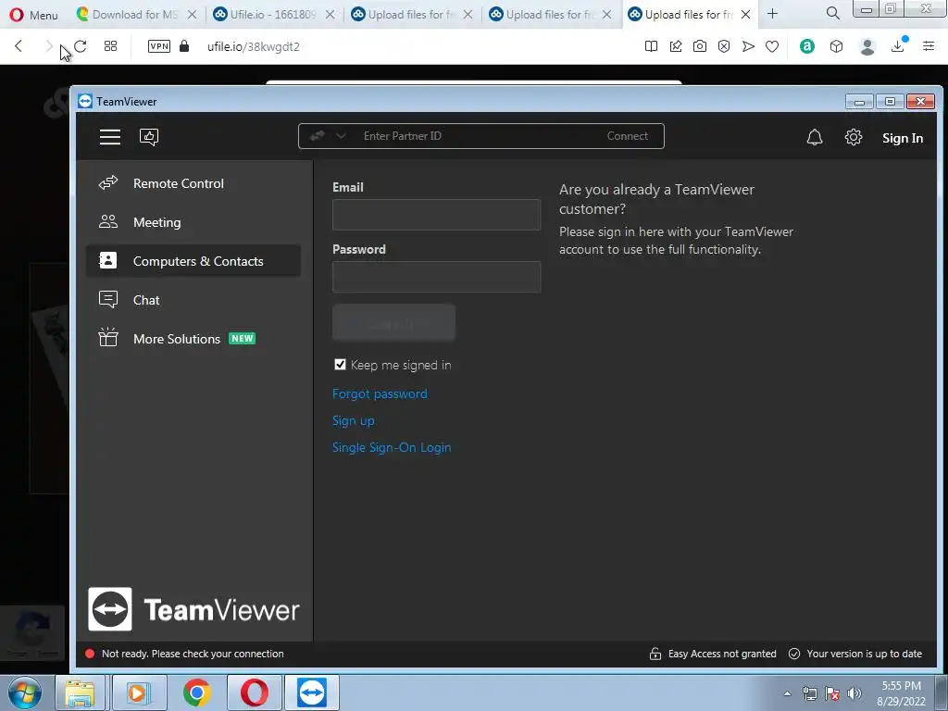Open Opera Speed Dial grid icon
948x711 pixels.
coord(111,46)
